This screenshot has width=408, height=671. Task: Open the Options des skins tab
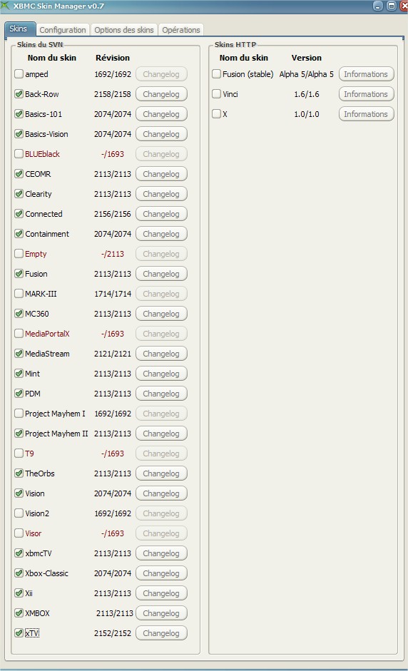click(123, 29)
